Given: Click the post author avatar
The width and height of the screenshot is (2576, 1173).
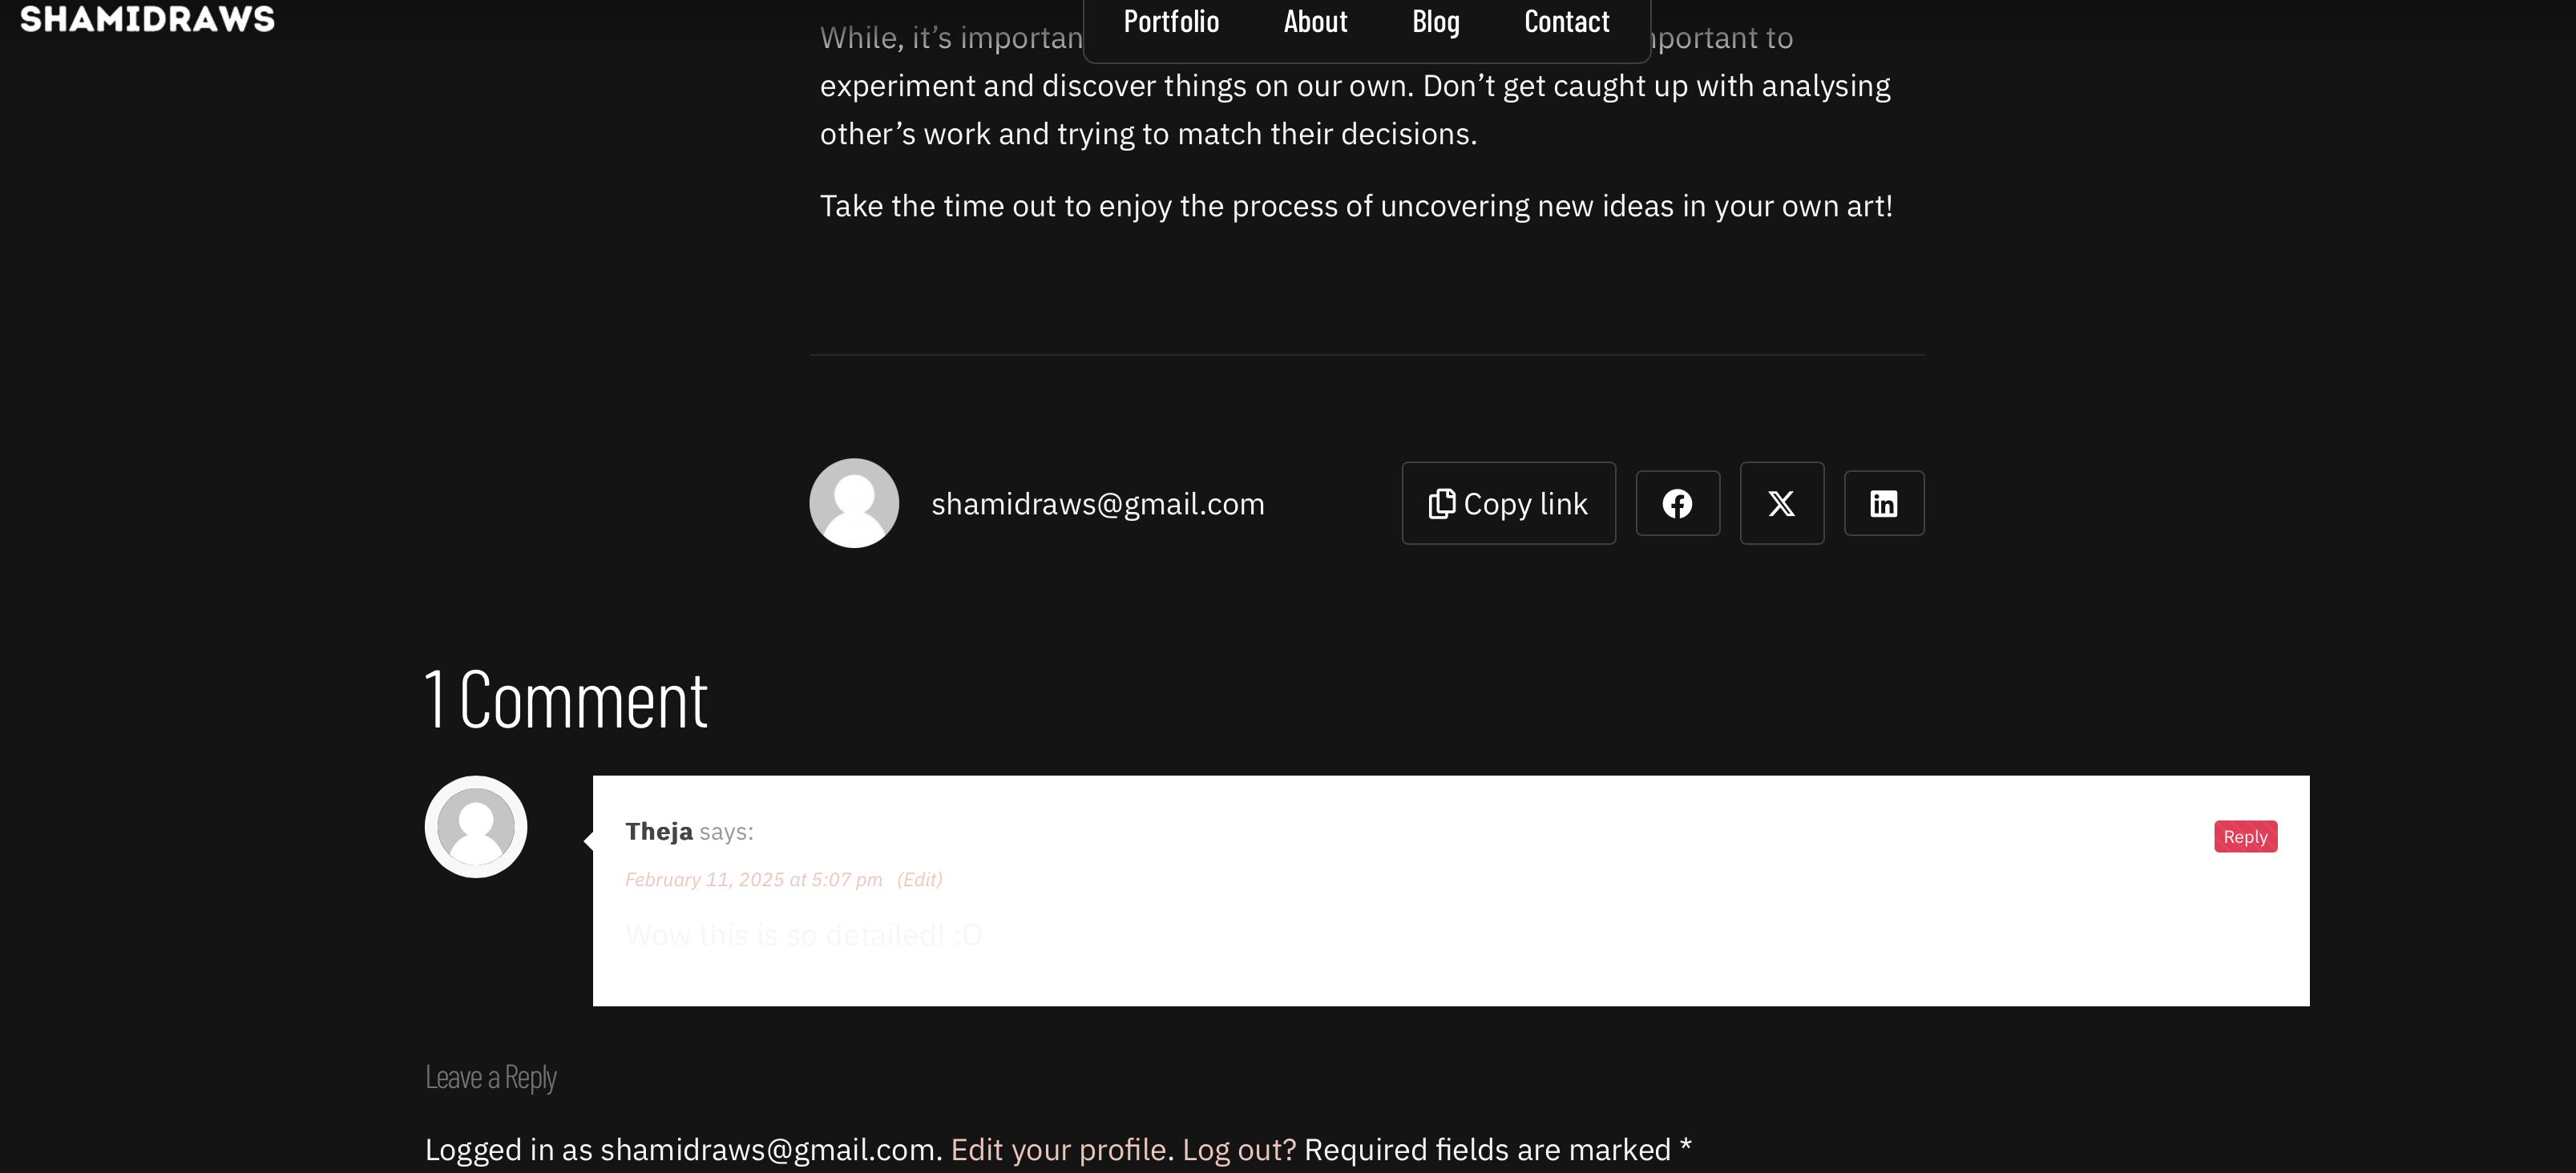Looking at the screenshot, I should coord(853,503).
